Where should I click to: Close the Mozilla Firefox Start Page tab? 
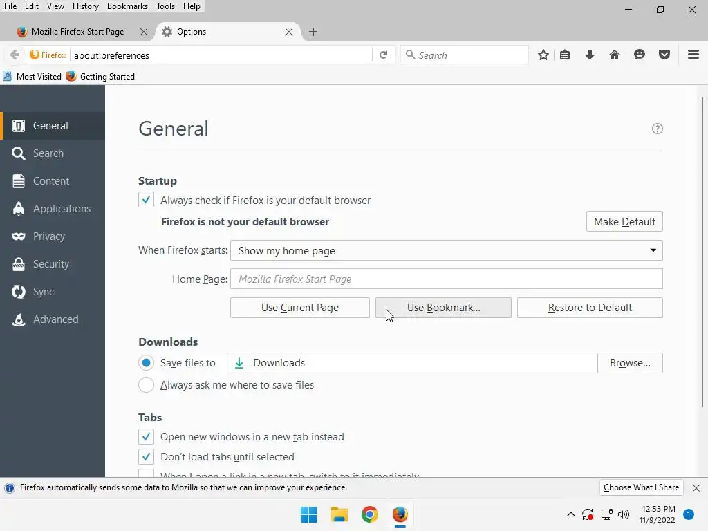tap(144, 32)
